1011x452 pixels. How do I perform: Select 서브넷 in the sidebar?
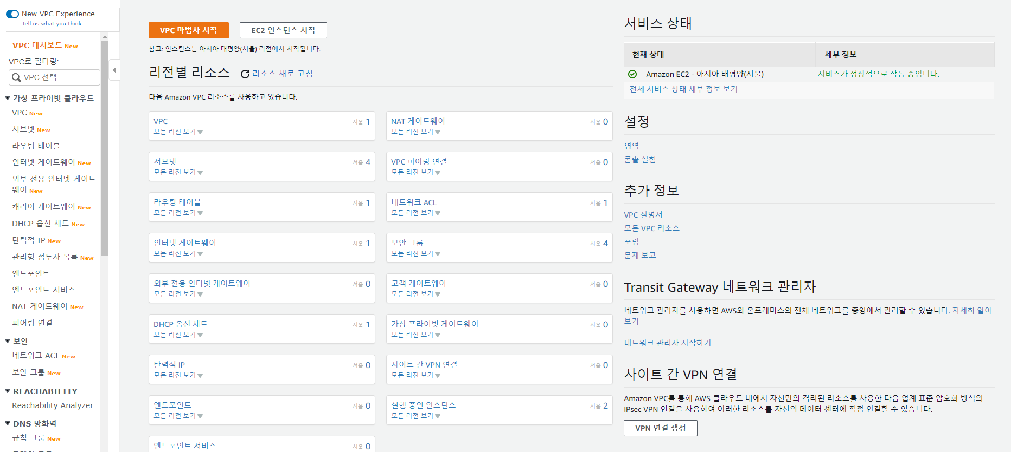[23, 129]
